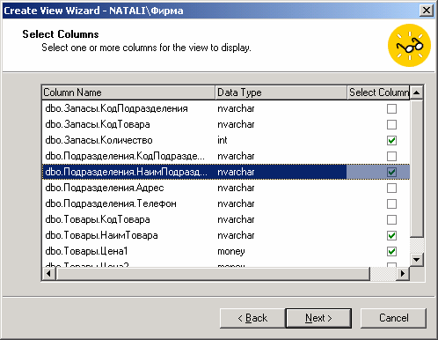This screenshot has height=340, width=438.
Task: Uncheck the dbo.Товары.НаимТовара checkbox
Action: pyautogui.click(x=391, y=235)
